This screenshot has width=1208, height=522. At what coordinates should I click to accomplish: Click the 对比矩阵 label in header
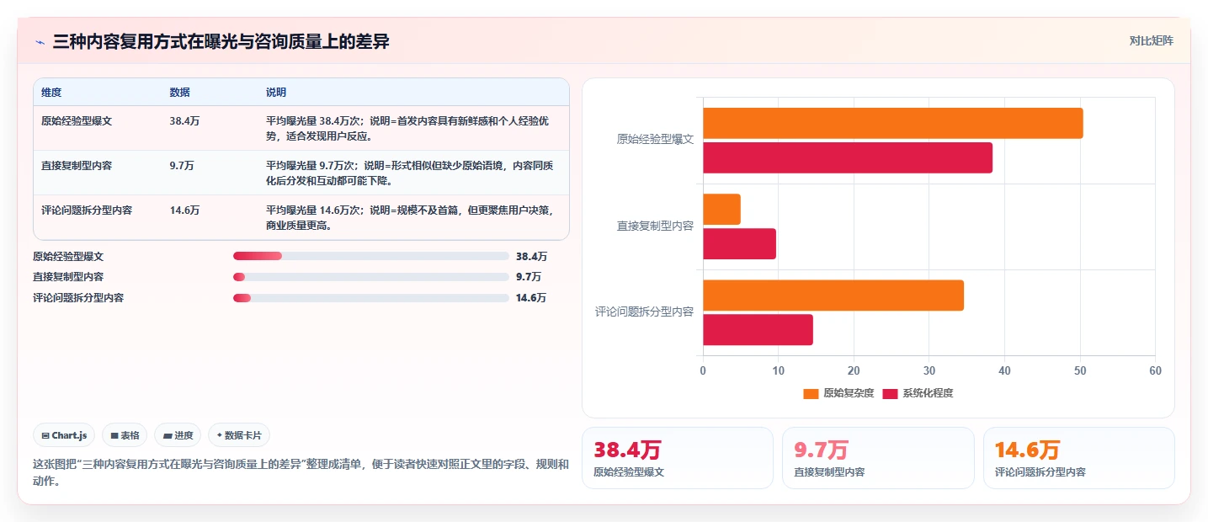coord(1151,40)
